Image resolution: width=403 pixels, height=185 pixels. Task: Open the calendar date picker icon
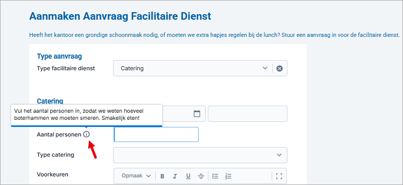click(x=197, y=114)
